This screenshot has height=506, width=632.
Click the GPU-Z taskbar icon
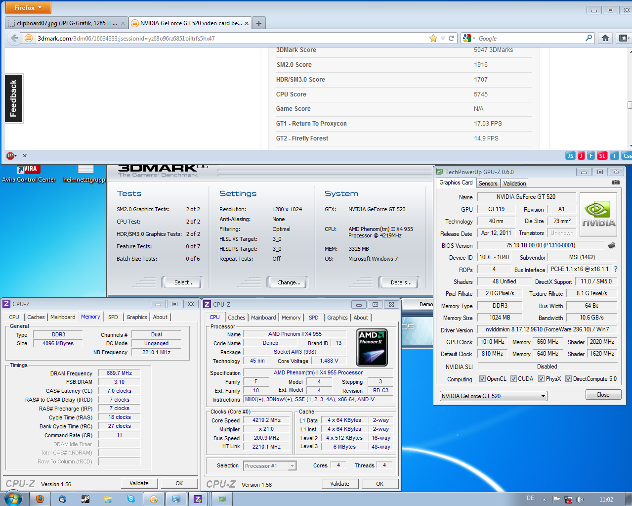click(x=222, y=499)
